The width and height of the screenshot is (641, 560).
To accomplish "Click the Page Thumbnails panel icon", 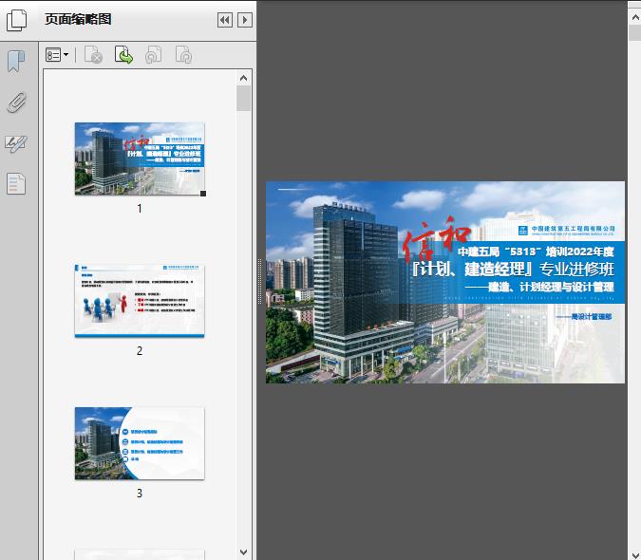I will pos(16,20).
